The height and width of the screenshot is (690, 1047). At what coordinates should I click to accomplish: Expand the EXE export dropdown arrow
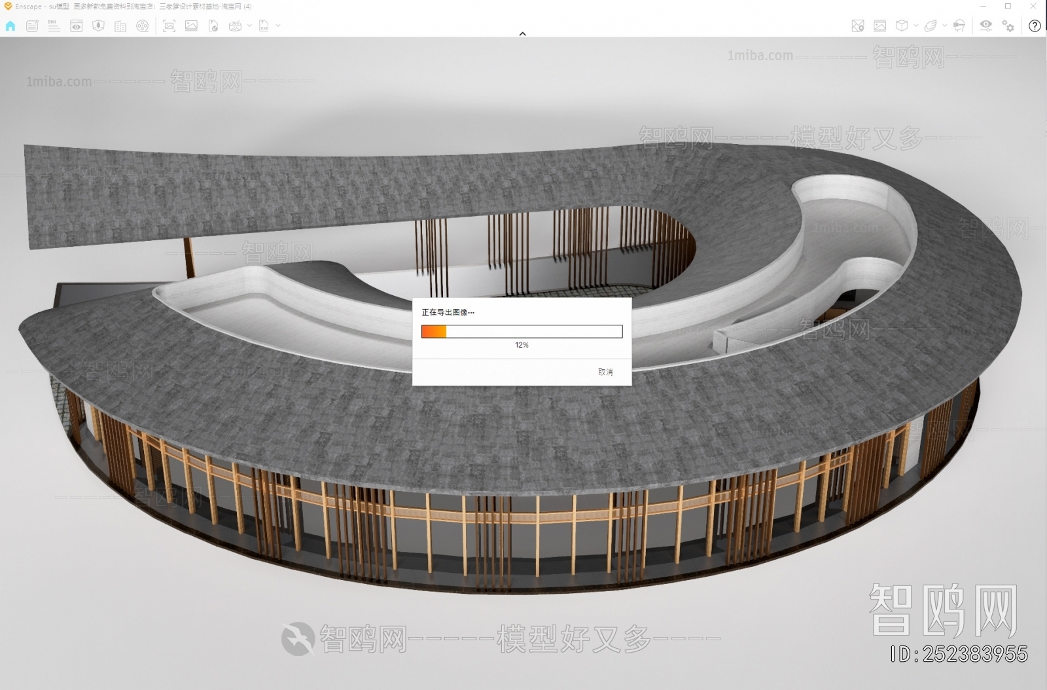click(278, 26)
